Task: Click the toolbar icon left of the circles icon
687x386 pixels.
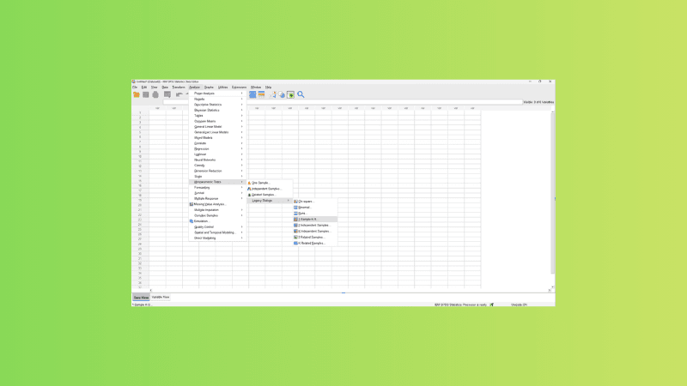Action: pyautogui.click(x=272, y=94)
